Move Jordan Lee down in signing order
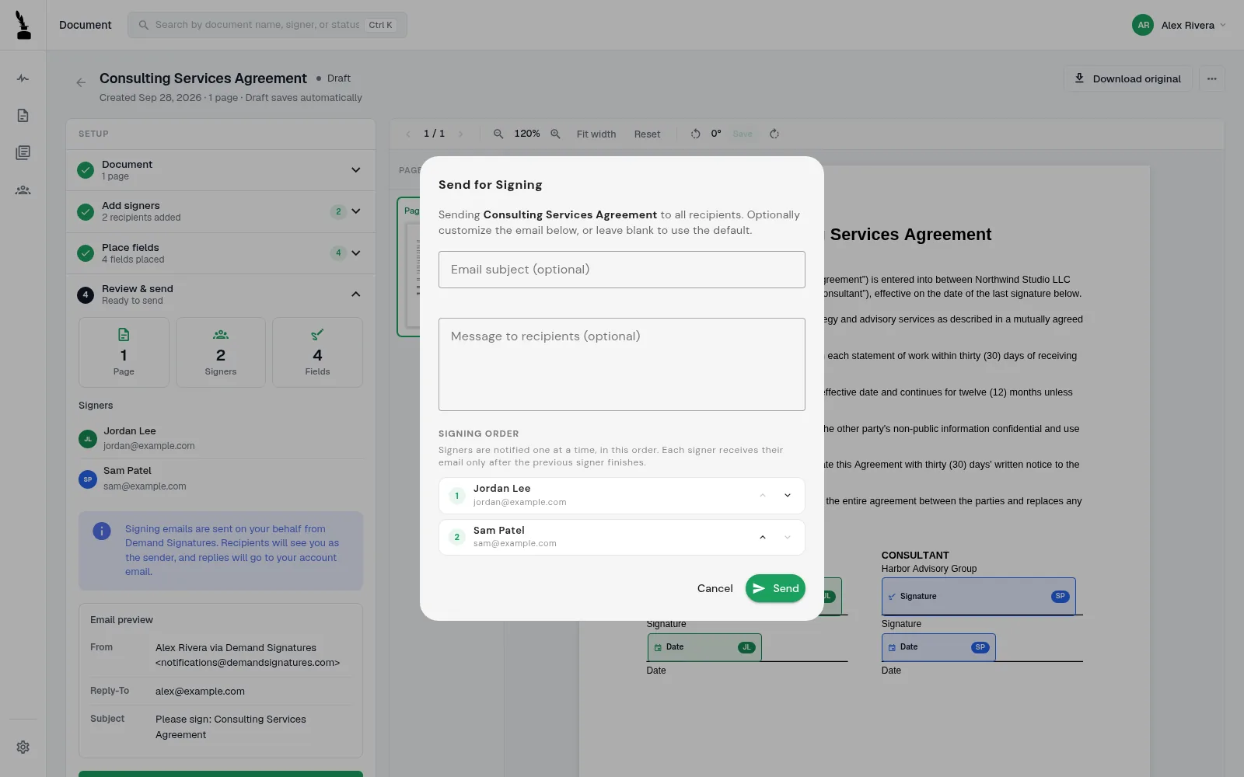 pos(788,496)
